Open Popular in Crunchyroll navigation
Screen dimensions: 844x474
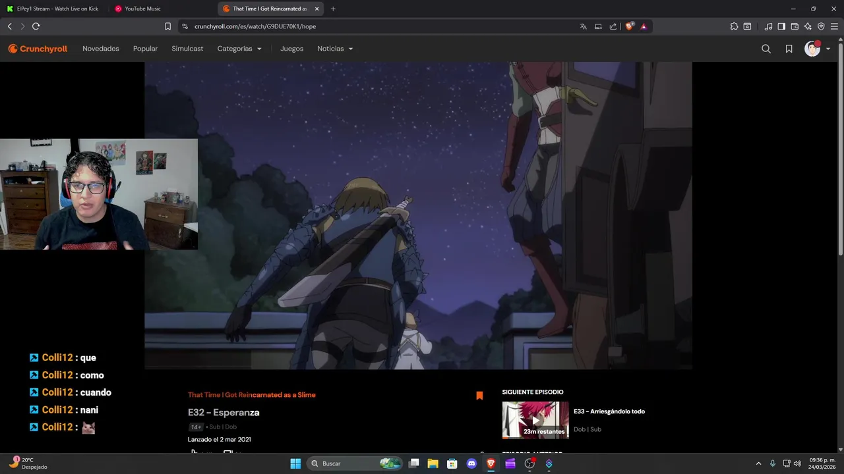145,49
